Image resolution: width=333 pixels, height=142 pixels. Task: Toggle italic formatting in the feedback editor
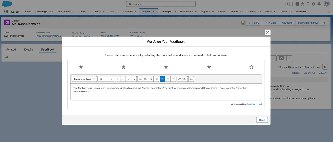tap(123, 79)
